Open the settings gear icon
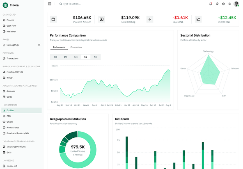 point(223,4)
